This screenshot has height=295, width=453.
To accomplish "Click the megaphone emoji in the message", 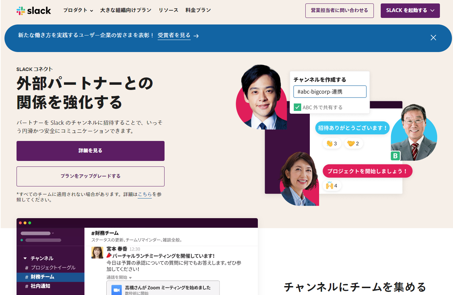I will [x=109, y=256].
